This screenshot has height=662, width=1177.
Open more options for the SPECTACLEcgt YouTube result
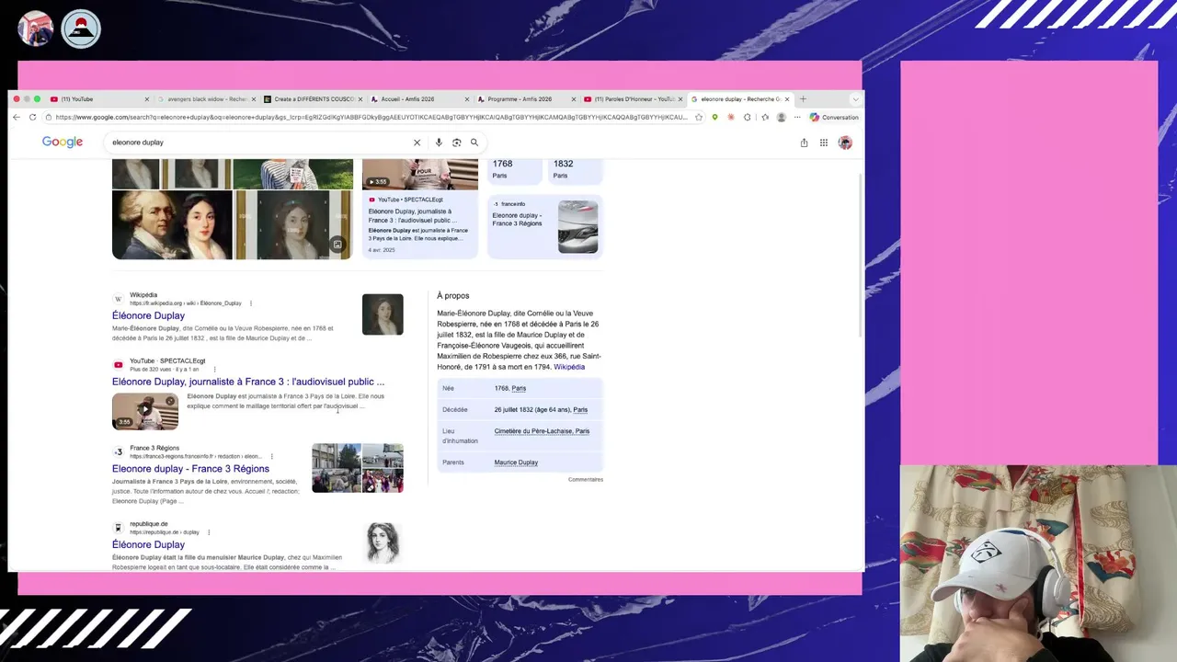click(214, 369)
